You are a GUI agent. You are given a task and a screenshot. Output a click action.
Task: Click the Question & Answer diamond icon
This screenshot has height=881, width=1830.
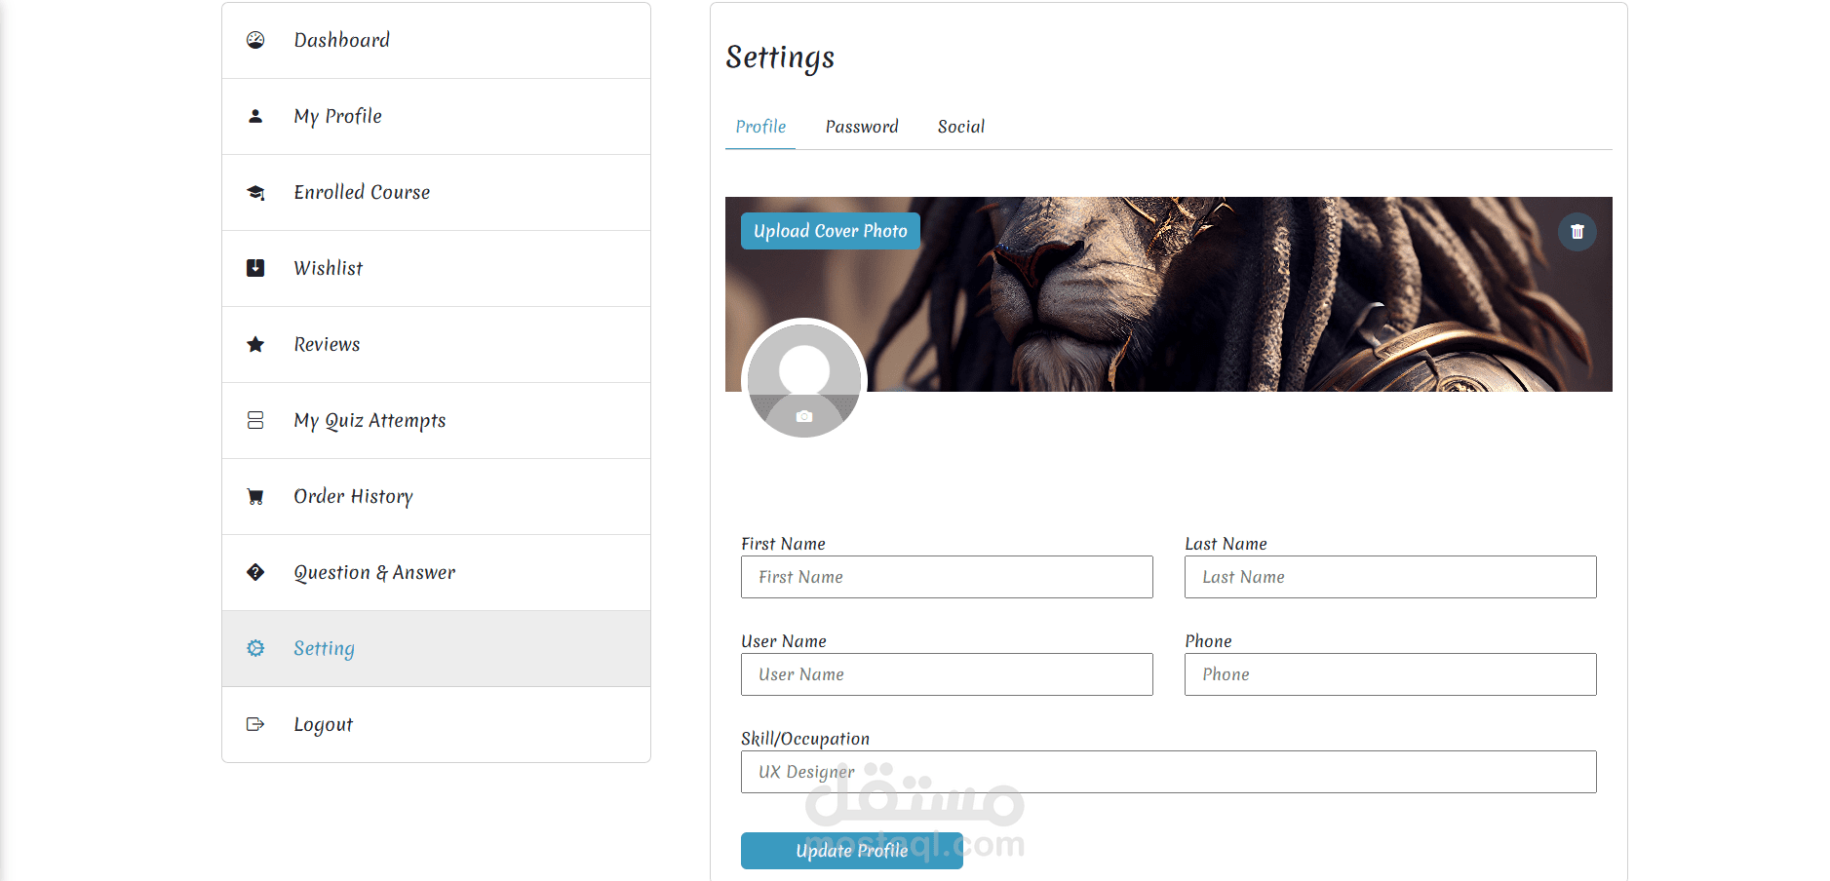click(x=255, y=572)
